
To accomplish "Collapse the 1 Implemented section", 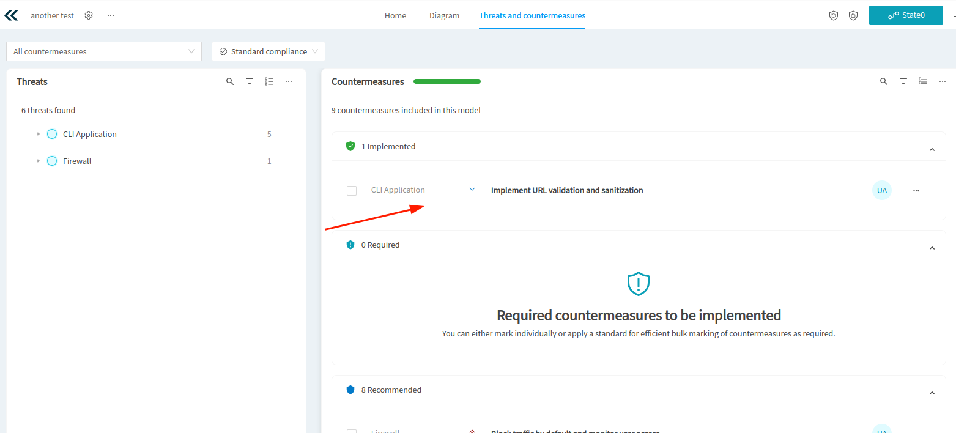I will pos(932,149).
